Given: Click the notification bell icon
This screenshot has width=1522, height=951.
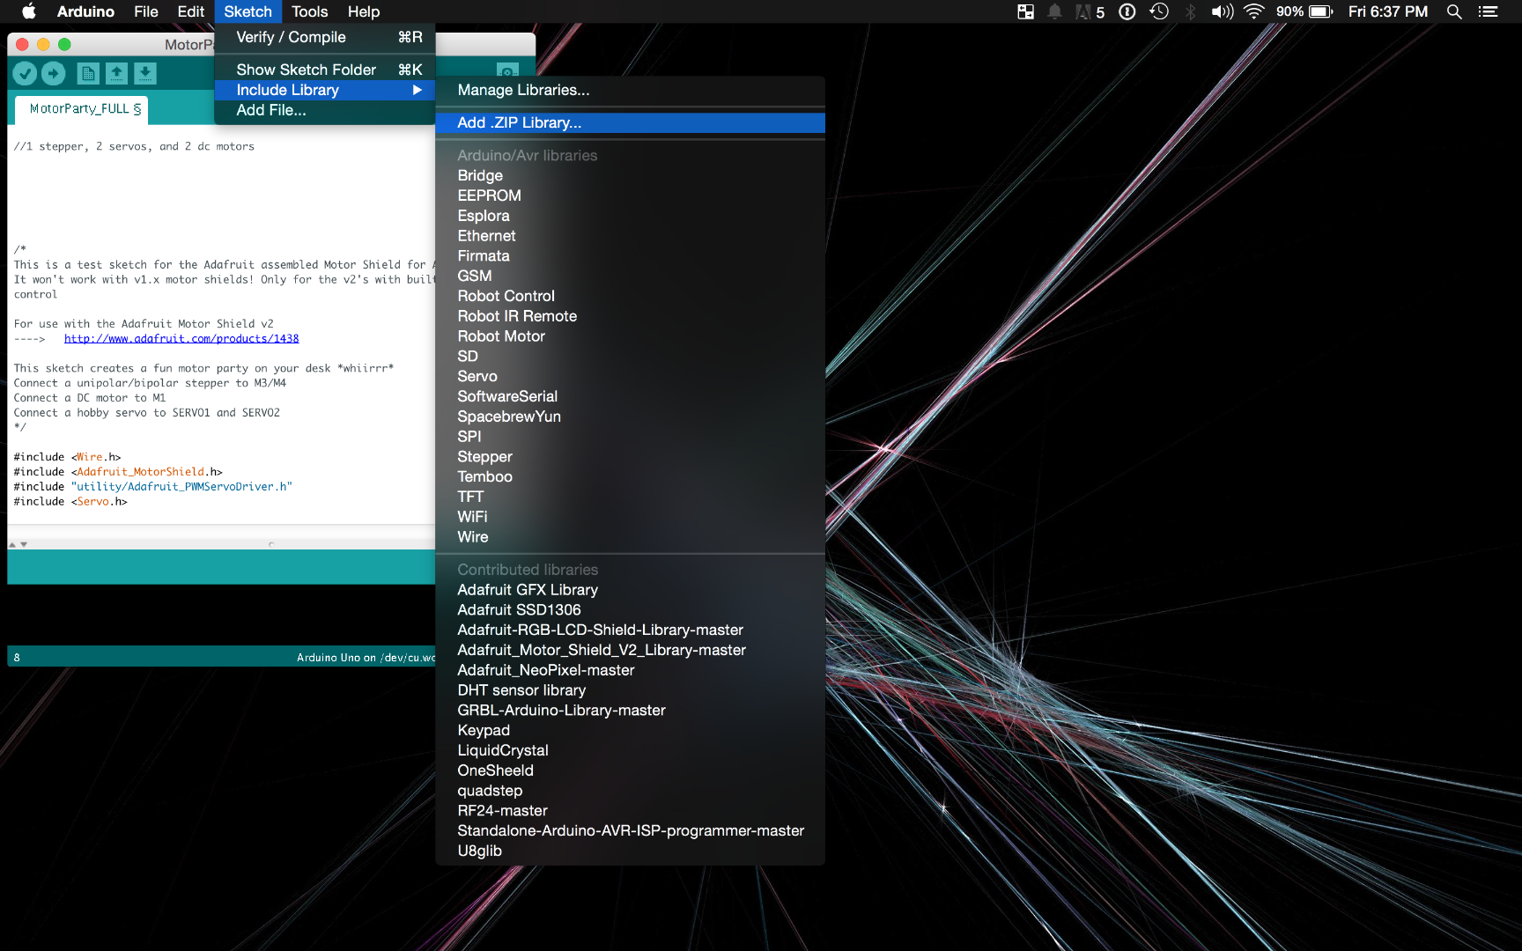Looking at the screenshot, I should [x=1054, y=11].
